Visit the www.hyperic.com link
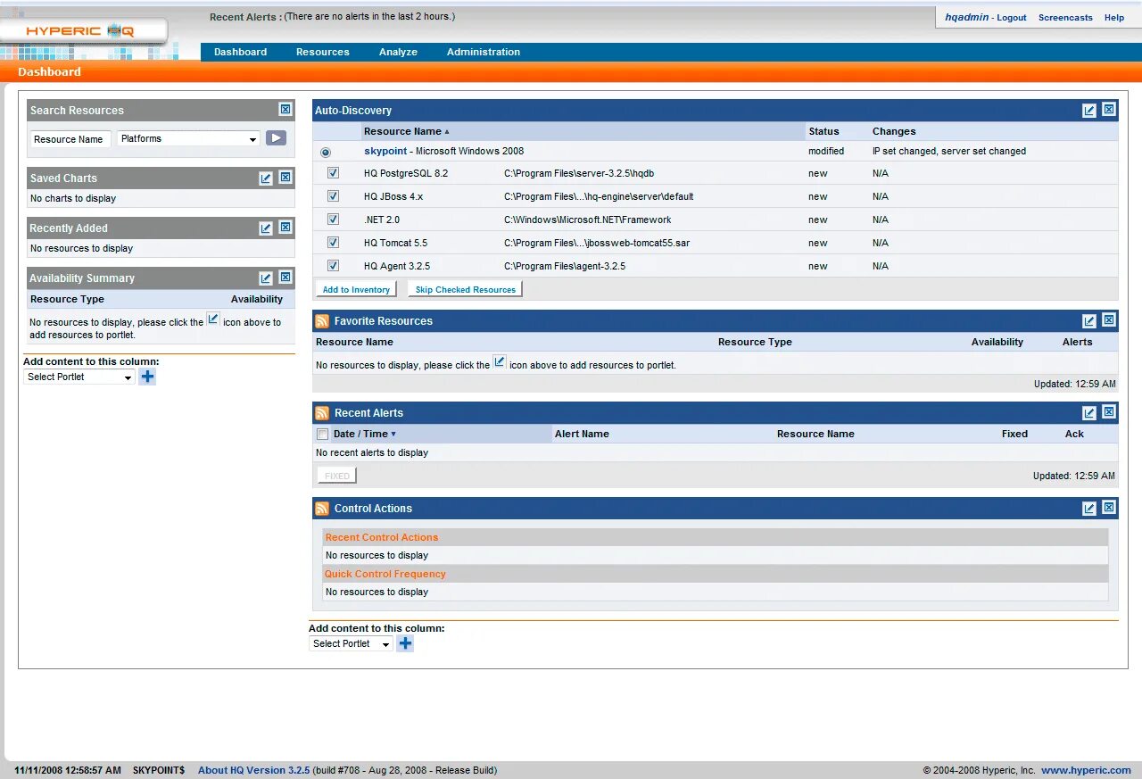The height and width of the screenshot is (779, 1142). point(1086,770)
